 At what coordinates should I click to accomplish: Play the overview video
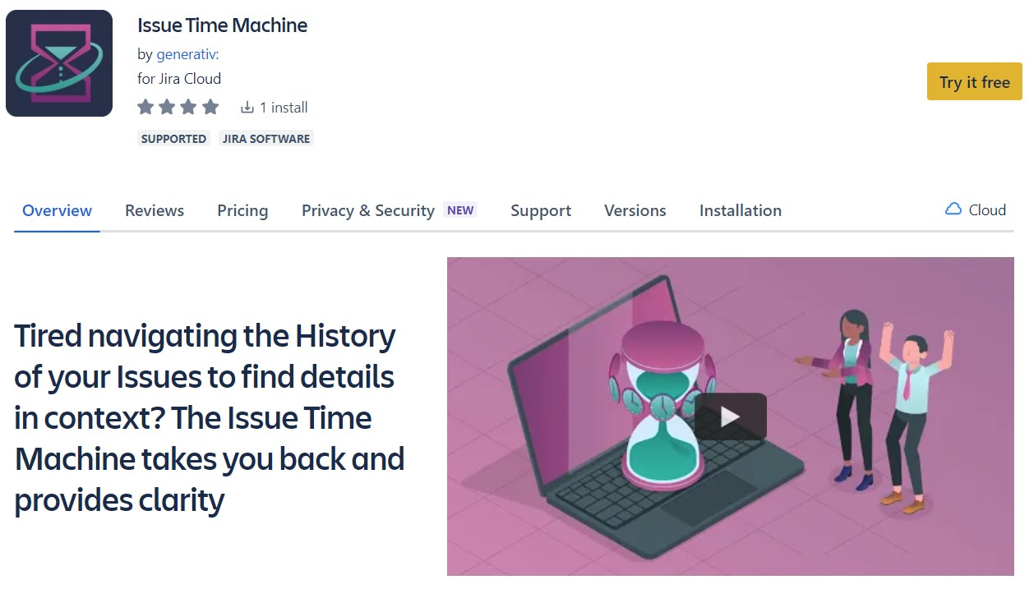(x=730, y=416)
